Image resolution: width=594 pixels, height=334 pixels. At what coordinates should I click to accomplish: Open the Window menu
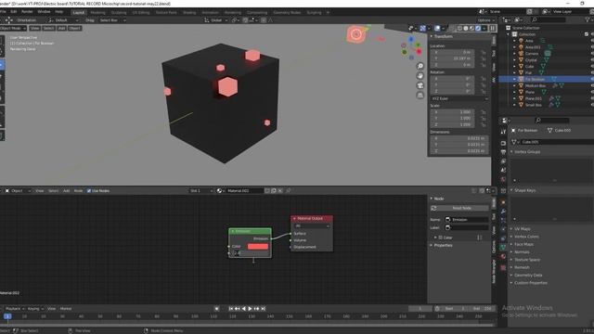click(44, 12)
